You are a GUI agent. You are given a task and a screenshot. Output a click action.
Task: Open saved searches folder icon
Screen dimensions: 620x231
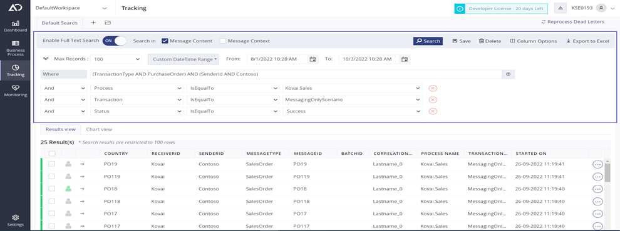click(108, 23)
